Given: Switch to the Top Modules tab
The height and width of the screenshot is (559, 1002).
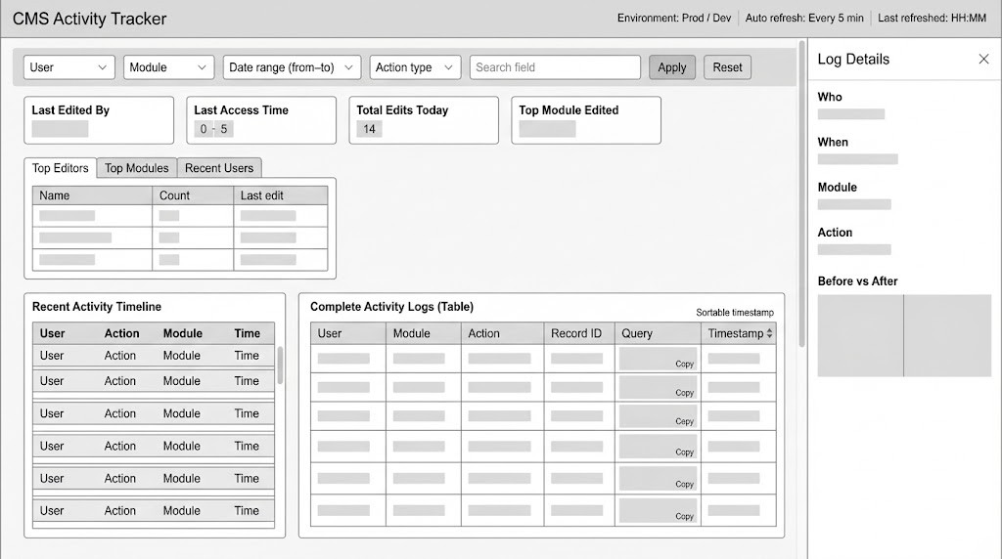Looking at the screenshot, I should 137,168.
